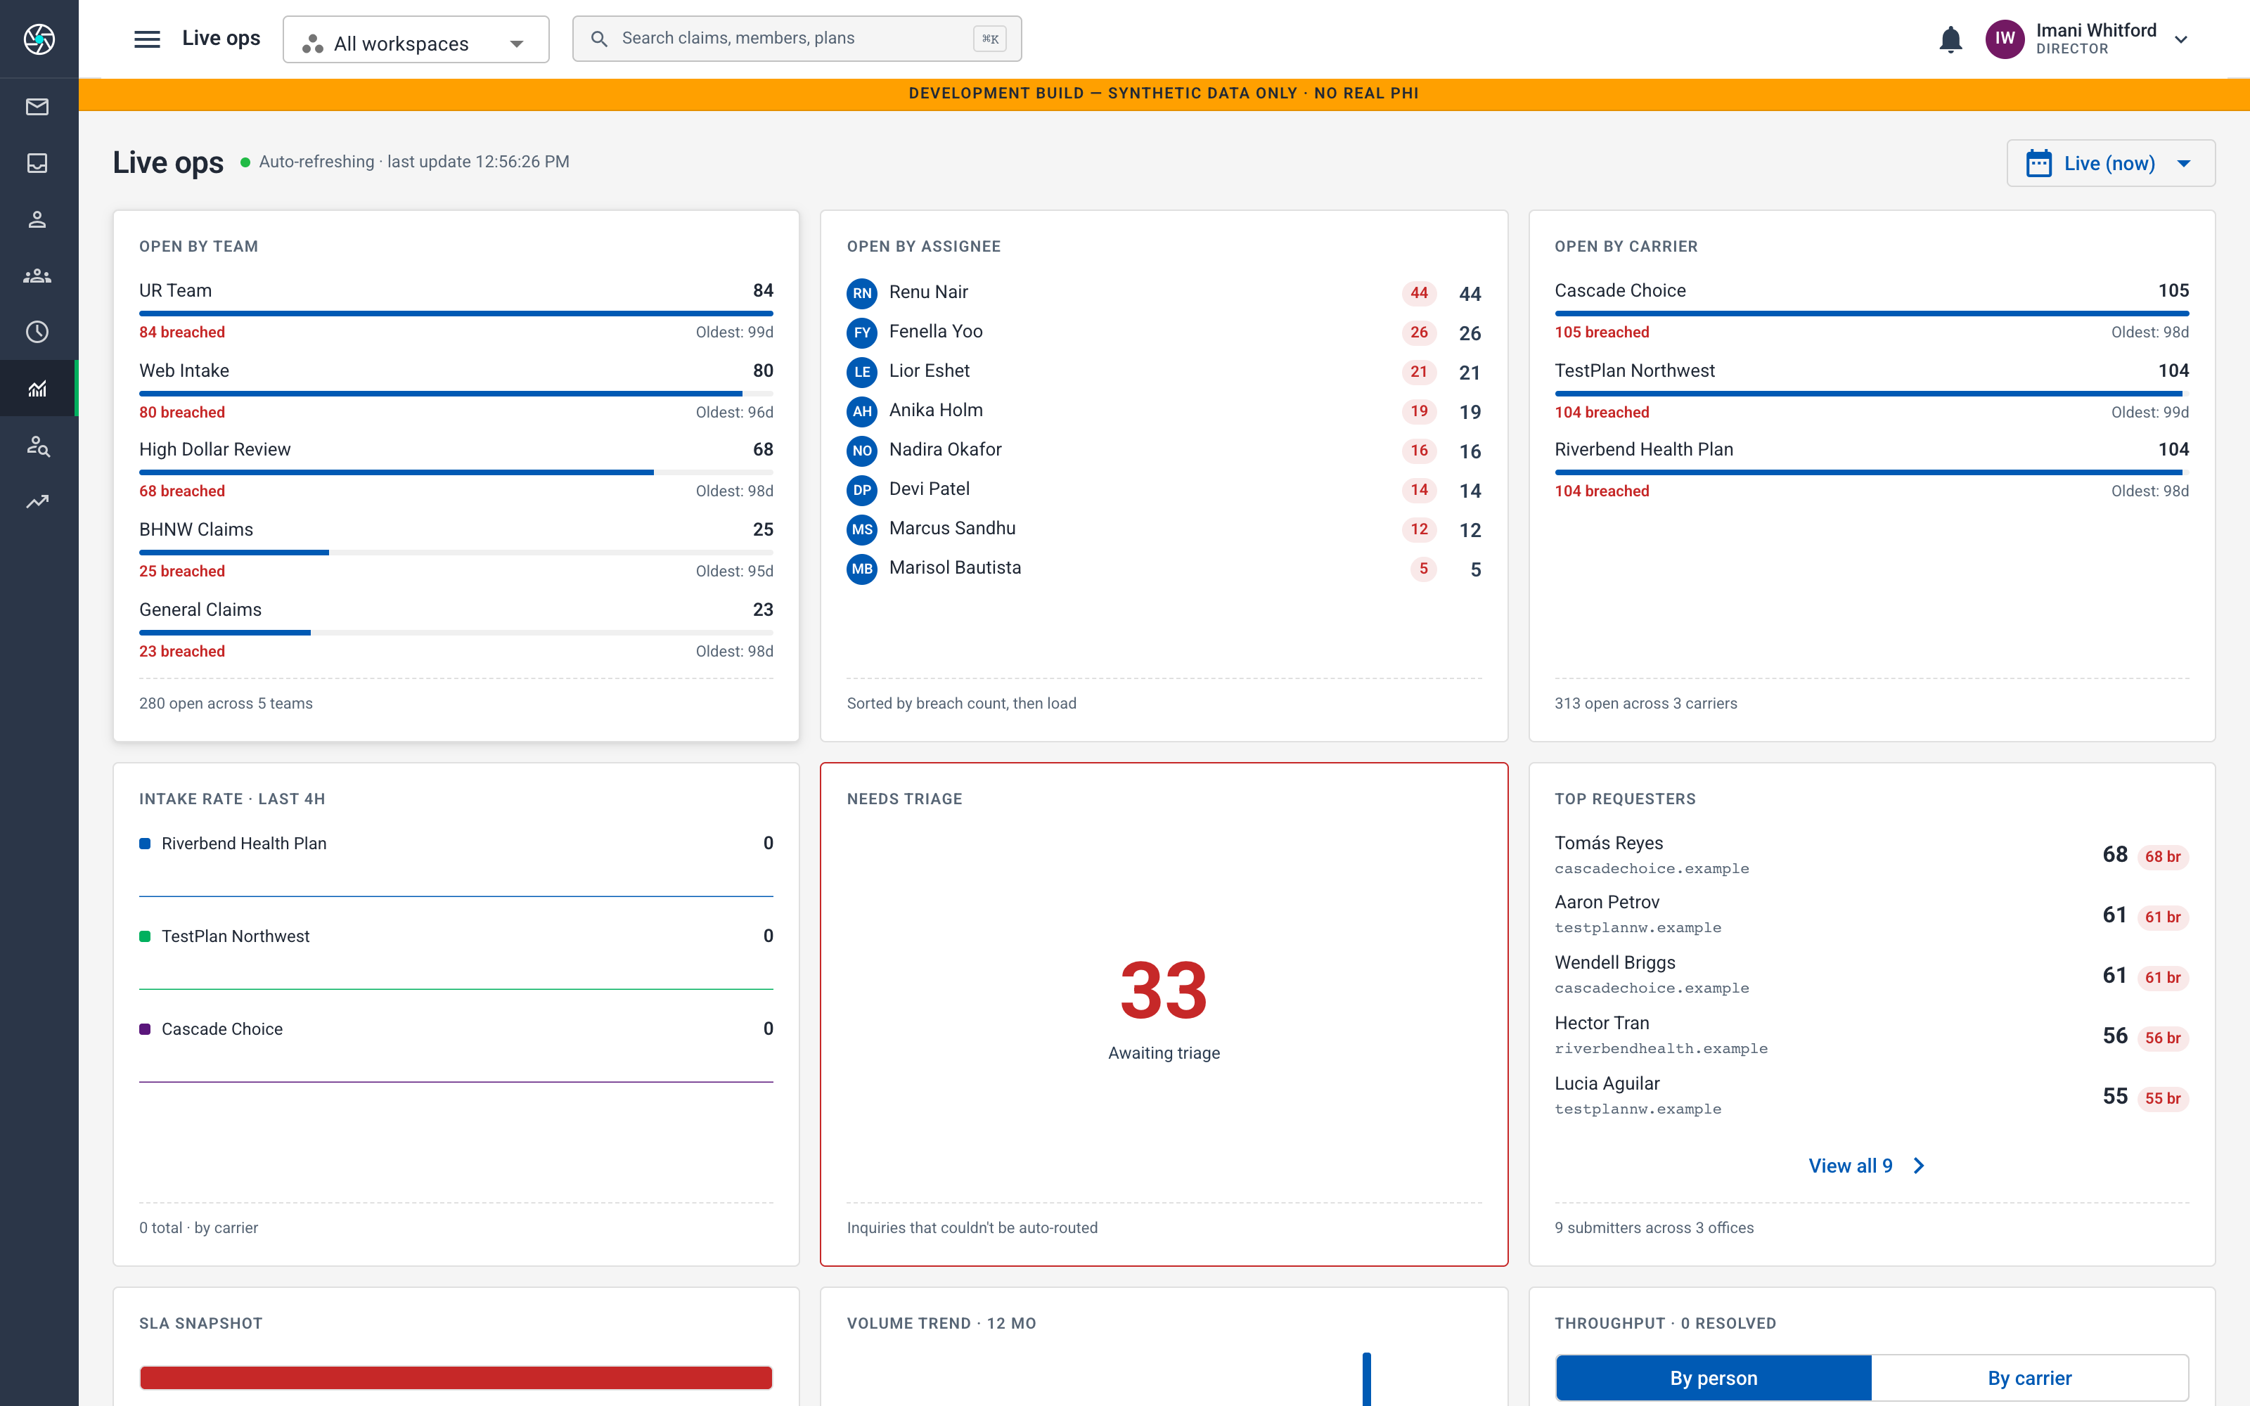
Task: Open the BHNW Claims row
Action: tap(456, 550)
